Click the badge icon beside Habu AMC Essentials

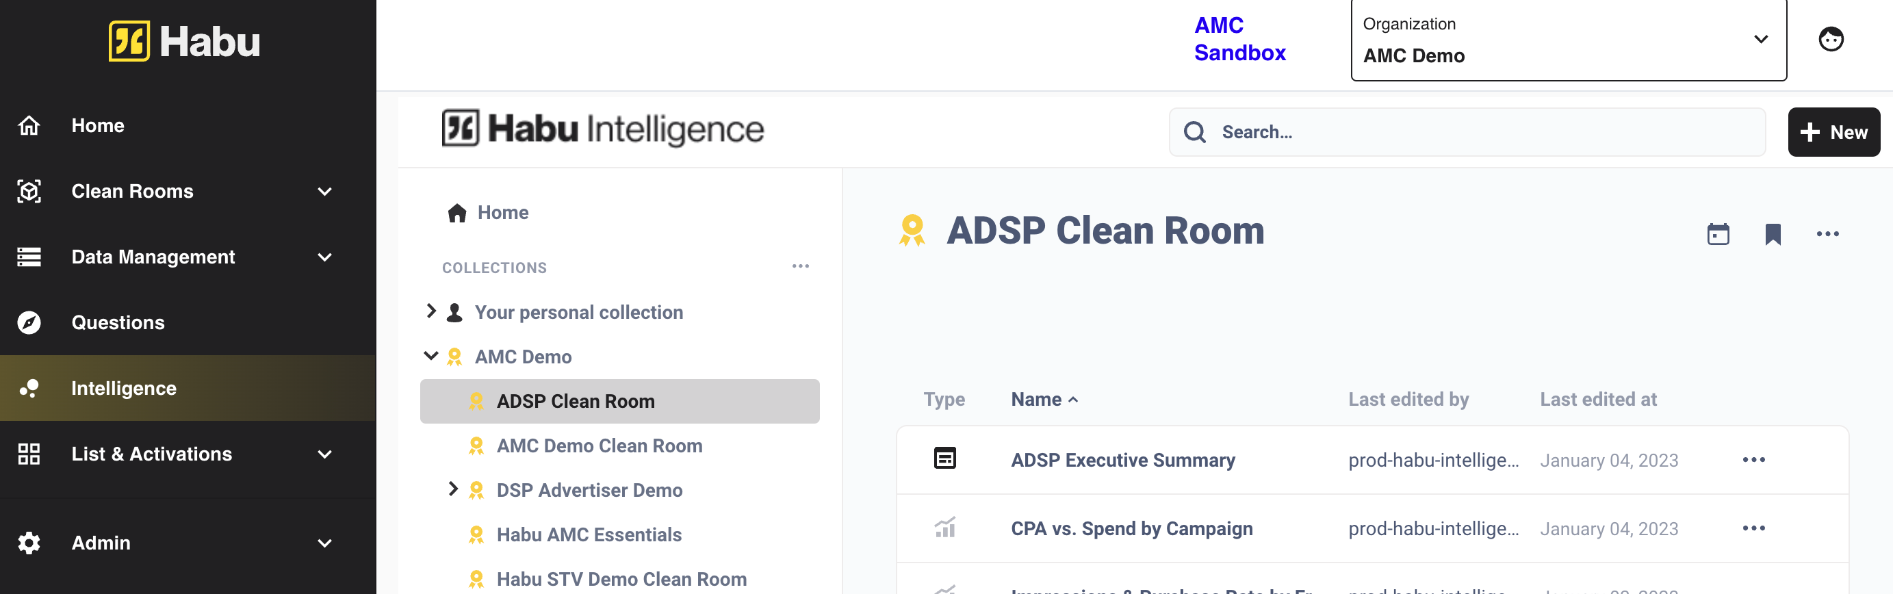coord(476,535)
